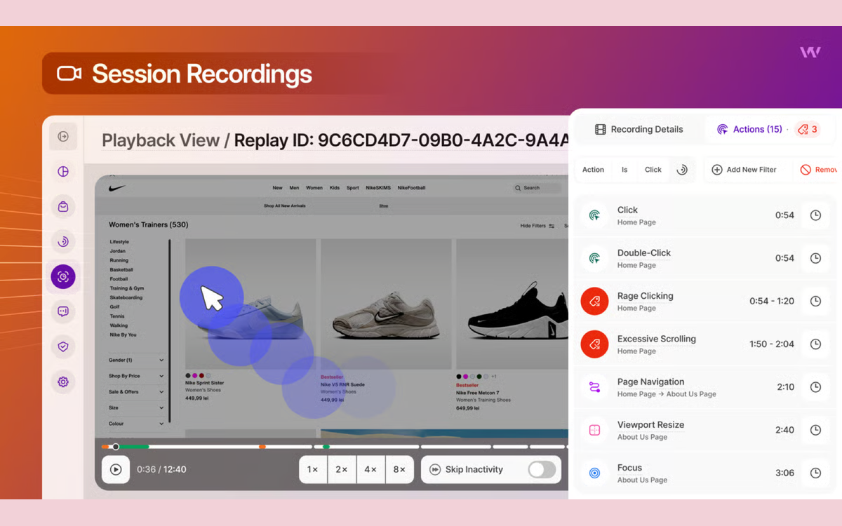This screenshot has height=526, width=842.
Task: Click the pie chart analytics sidebar icon
Action: (x=63, y=172)
